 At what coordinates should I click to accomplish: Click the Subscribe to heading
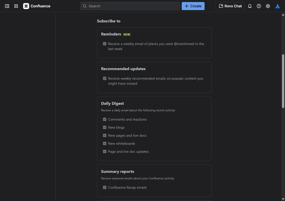pyautogui.click(x=109, y=21)
